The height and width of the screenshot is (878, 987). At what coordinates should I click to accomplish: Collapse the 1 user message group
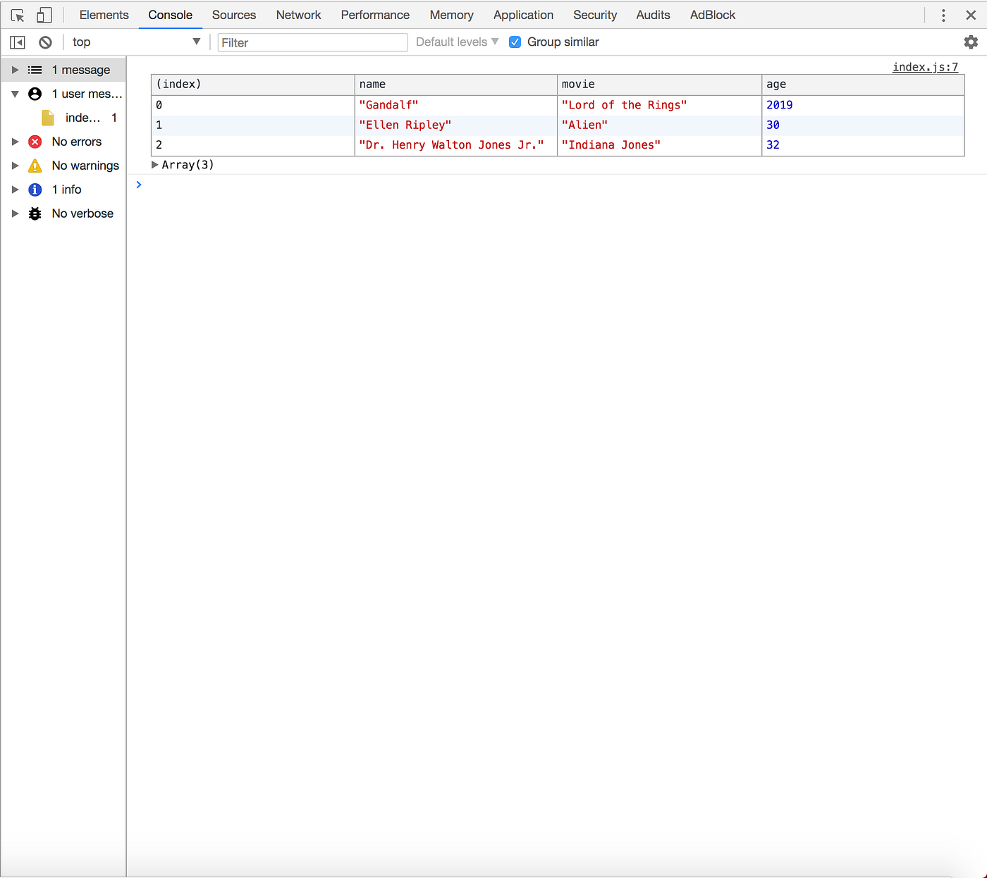click(x=15, y=94)
